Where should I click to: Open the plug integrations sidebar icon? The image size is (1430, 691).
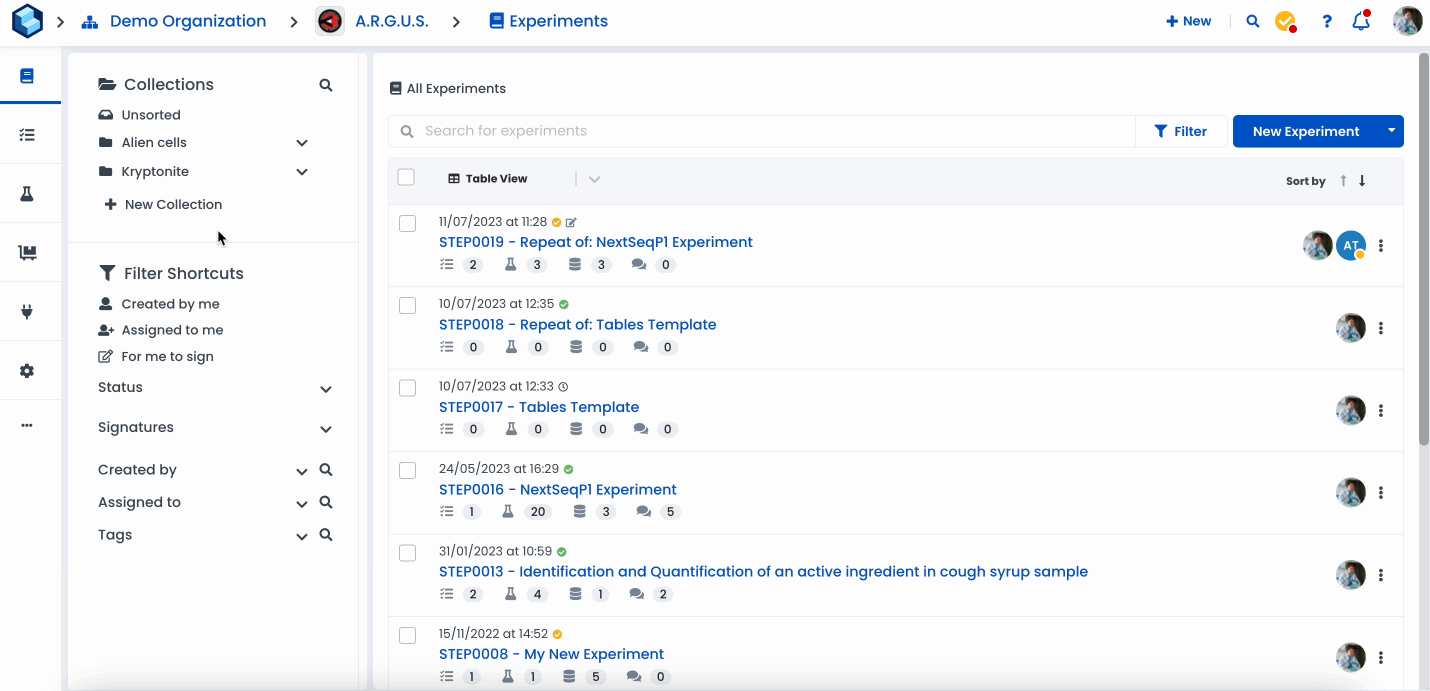[x=26, y=311]
